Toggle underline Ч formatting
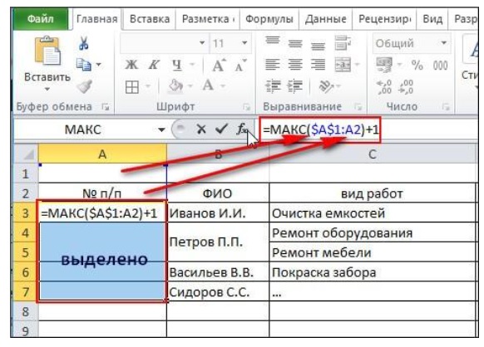This screenshot has width=484, height=347. pos(177,65)
